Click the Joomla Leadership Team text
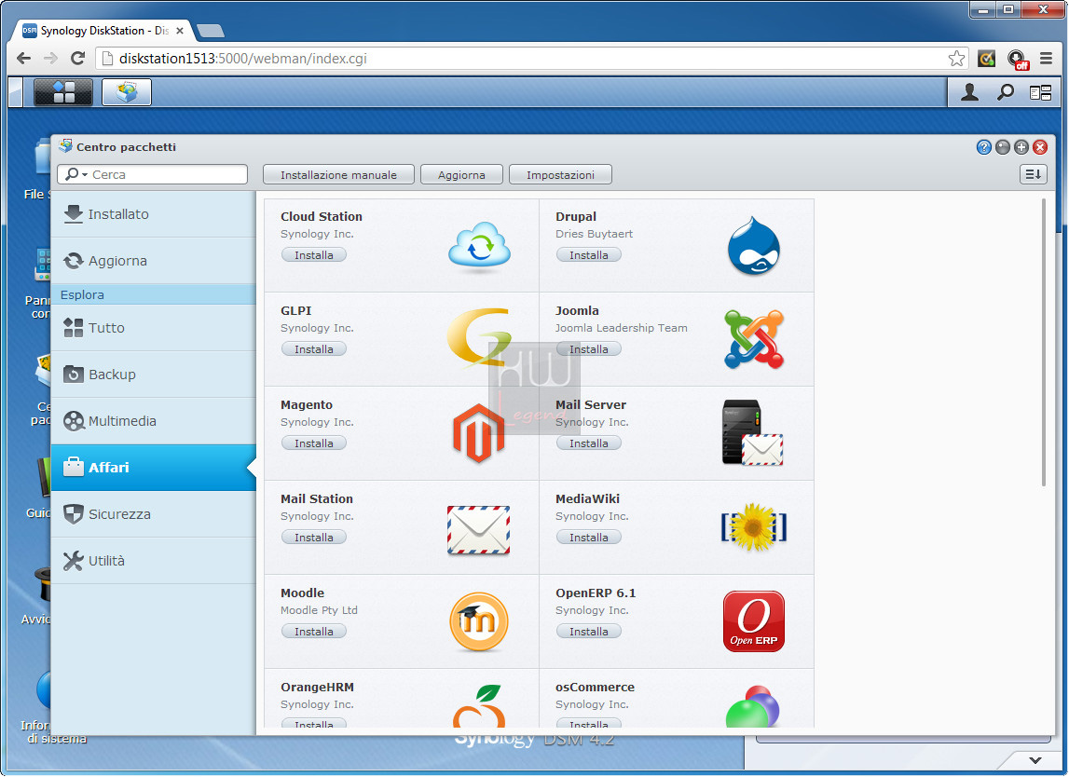 click(621, 328)
